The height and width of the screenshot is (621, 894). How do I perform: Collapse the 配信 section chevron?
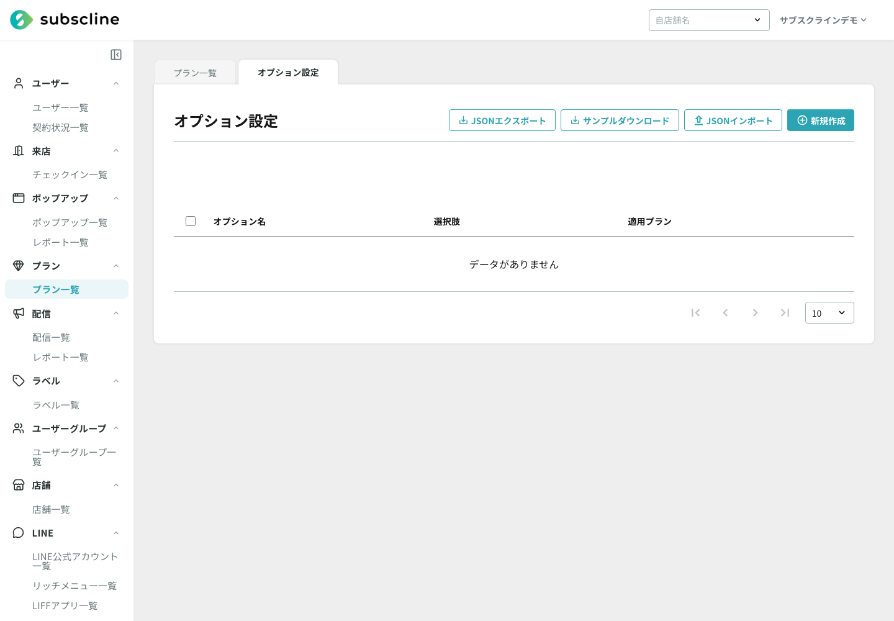116,314
